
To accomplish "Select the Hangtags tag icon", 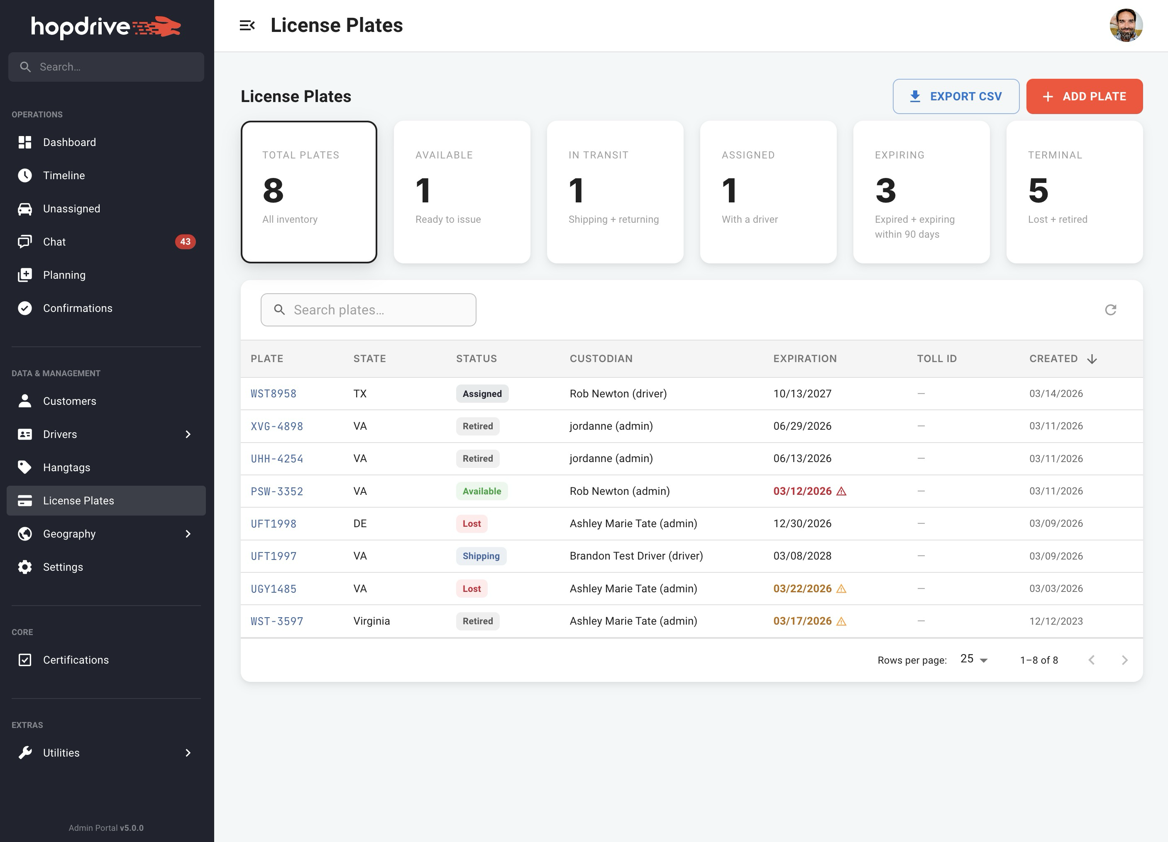I will (25, 467).
